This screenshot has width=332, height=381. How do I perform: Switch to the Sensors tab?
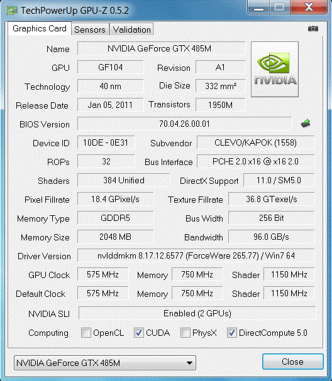(x=90, y=30)
